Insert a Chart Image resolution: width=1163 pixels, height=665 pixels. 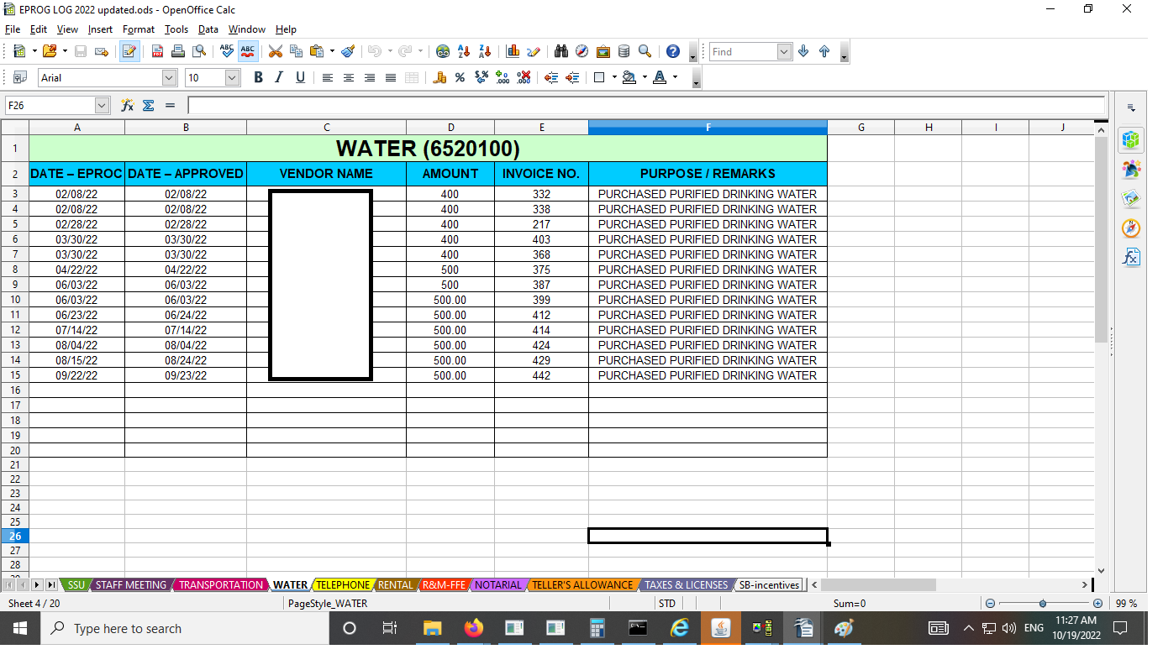pos(513,51)
